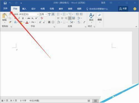This screenshot has width=139, height=103.
Task: Click the Line Spacing icon
Action: [79, 18]
